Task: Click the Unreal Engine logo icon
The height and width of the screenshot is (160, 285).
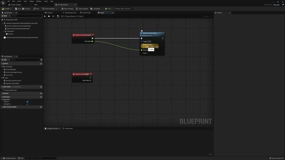Action: click(3, 3)
